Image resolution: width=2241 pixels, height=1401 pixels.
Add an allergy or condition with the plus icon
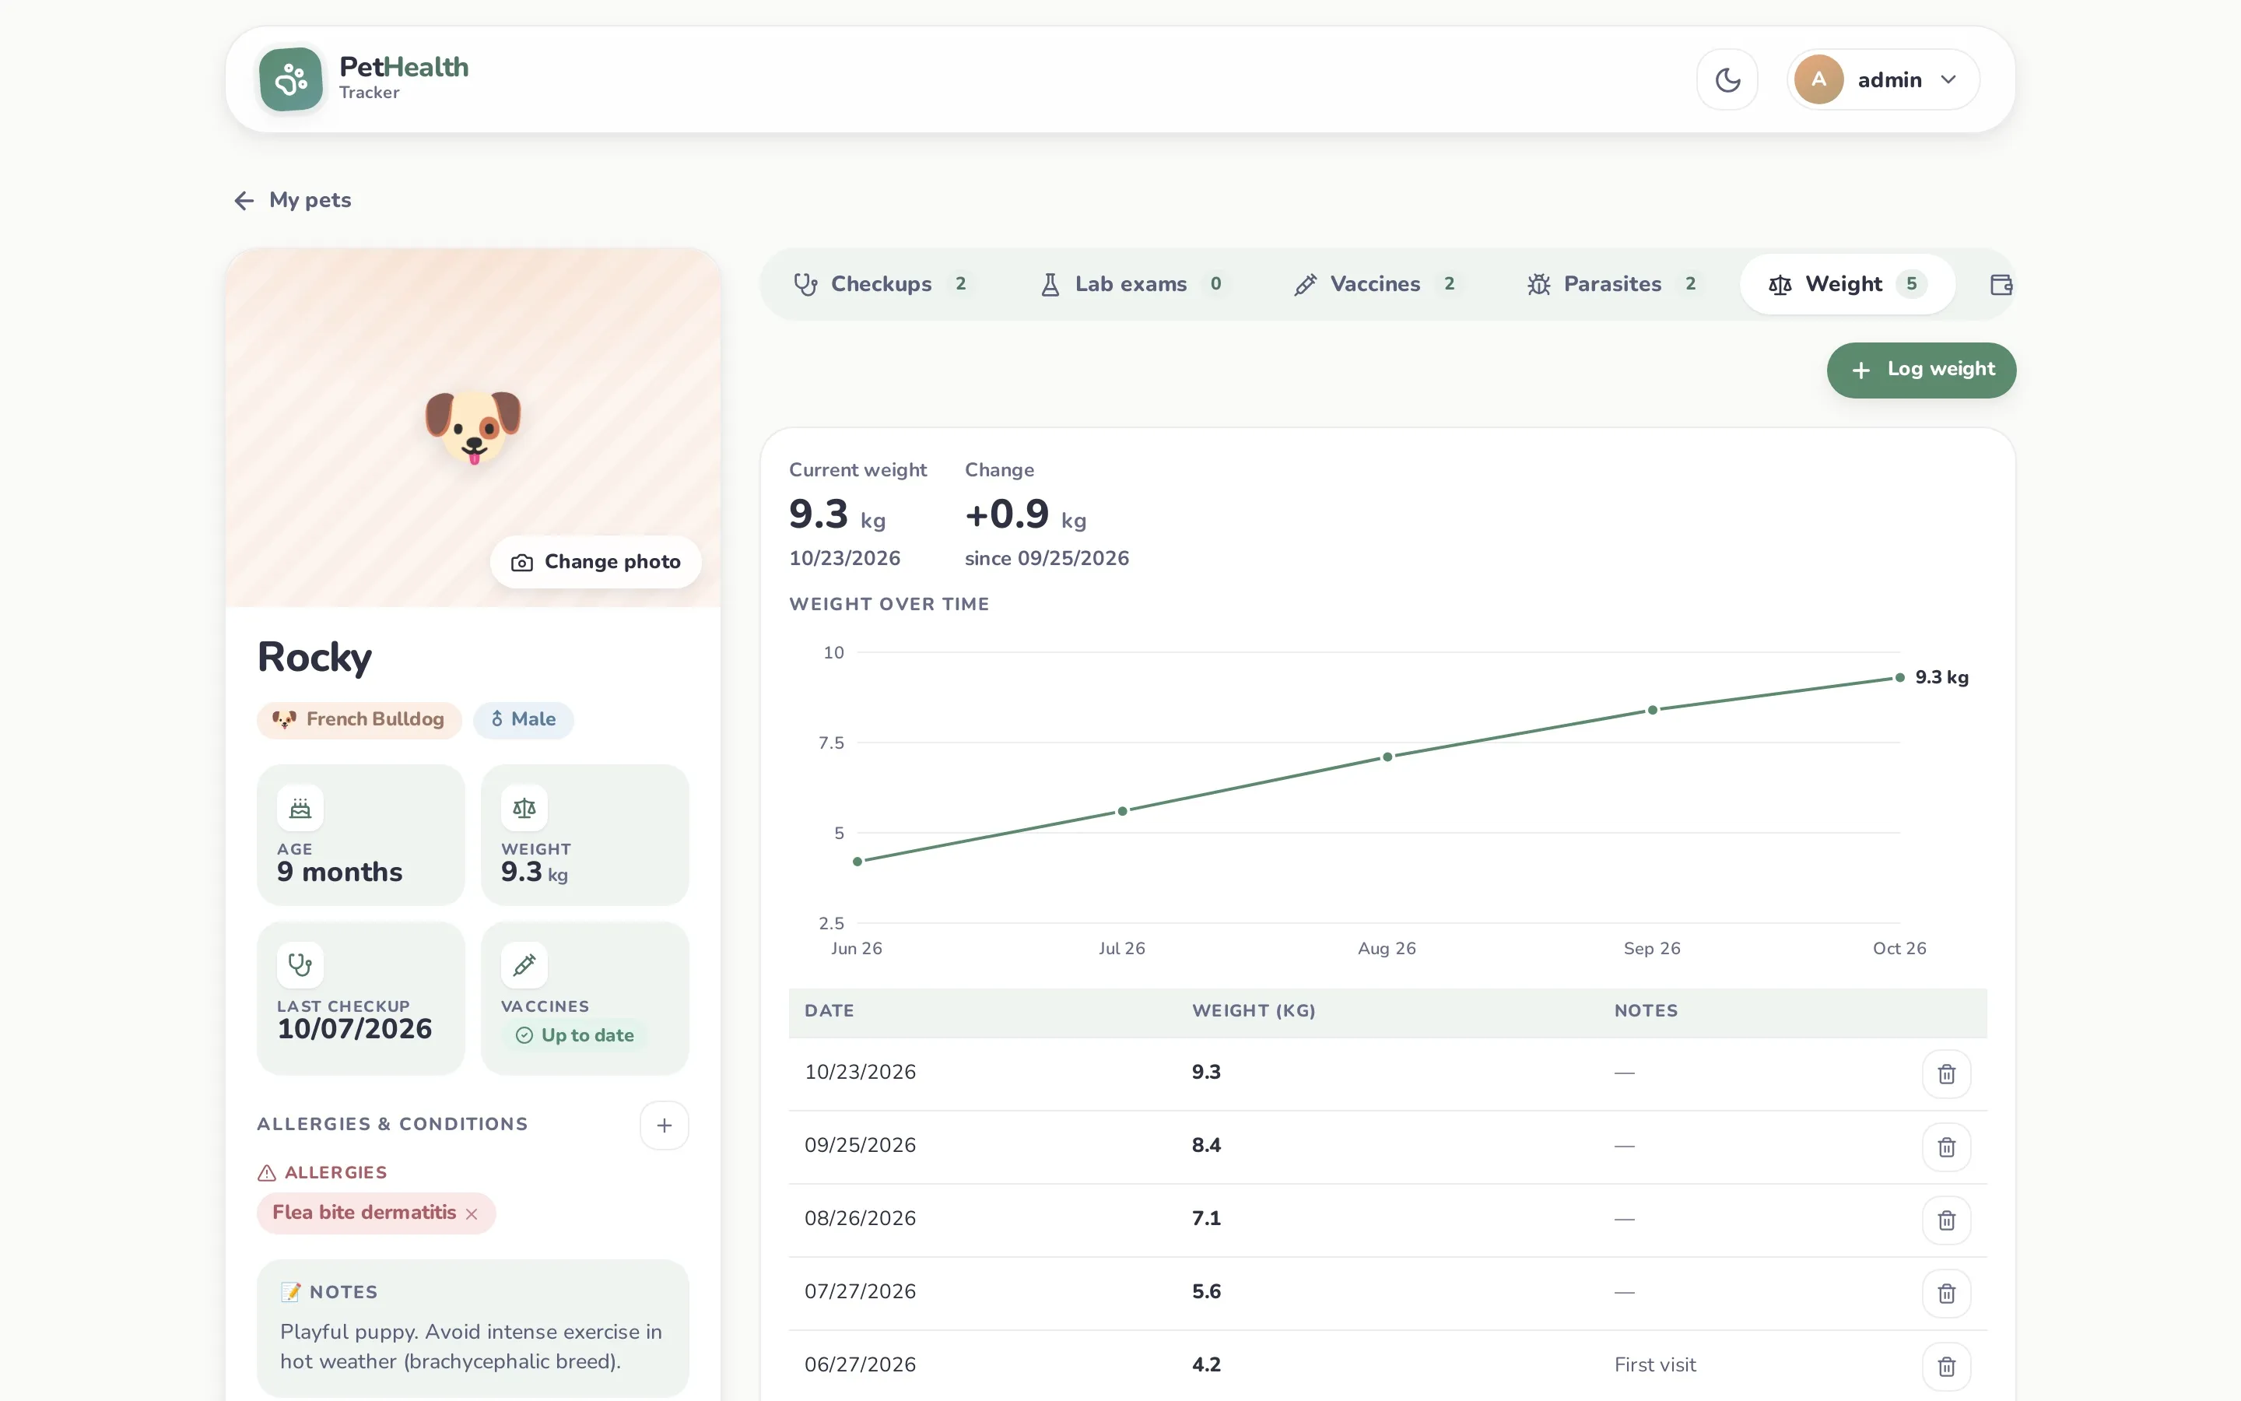pos(664,1125)
